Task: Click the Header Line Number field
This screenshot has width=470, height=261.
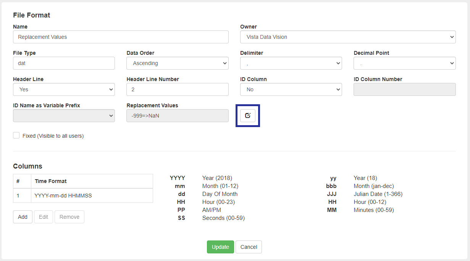Action: 178,89
